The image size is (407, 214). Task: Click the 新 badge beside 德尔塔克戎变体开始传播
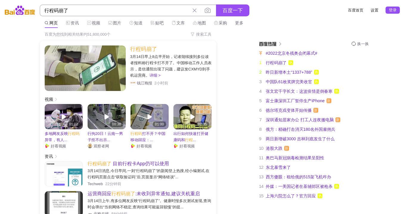pyautogui.click(x=316, y=110)
